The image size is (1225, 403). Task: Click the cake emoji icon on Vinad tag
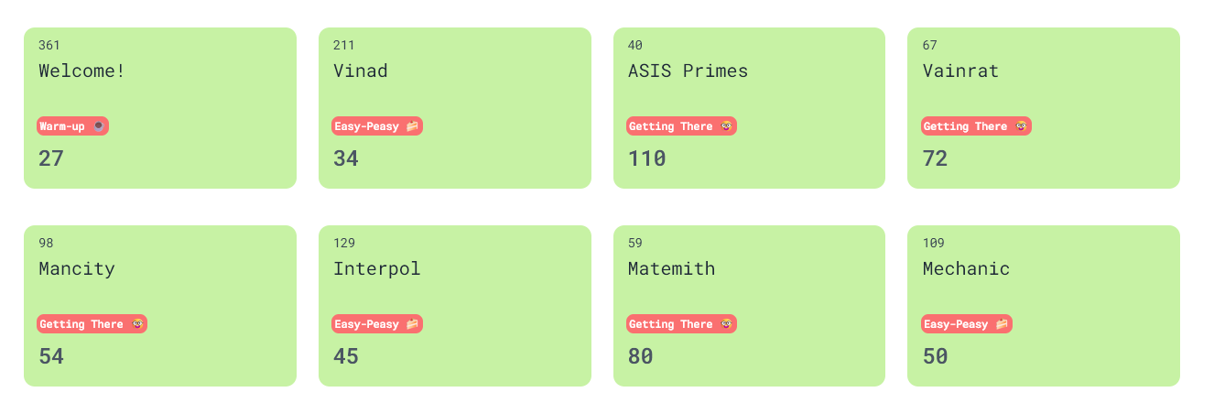412,126
